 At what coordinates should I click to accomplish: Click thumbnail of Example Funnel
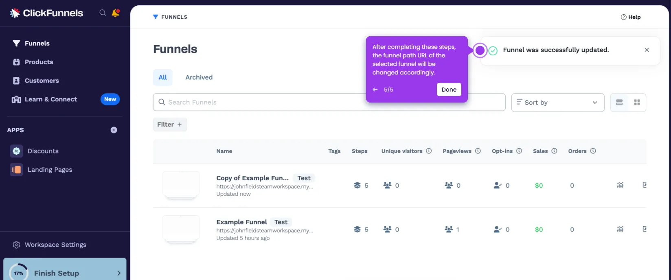pyautogui.click(x=181, y=230)
